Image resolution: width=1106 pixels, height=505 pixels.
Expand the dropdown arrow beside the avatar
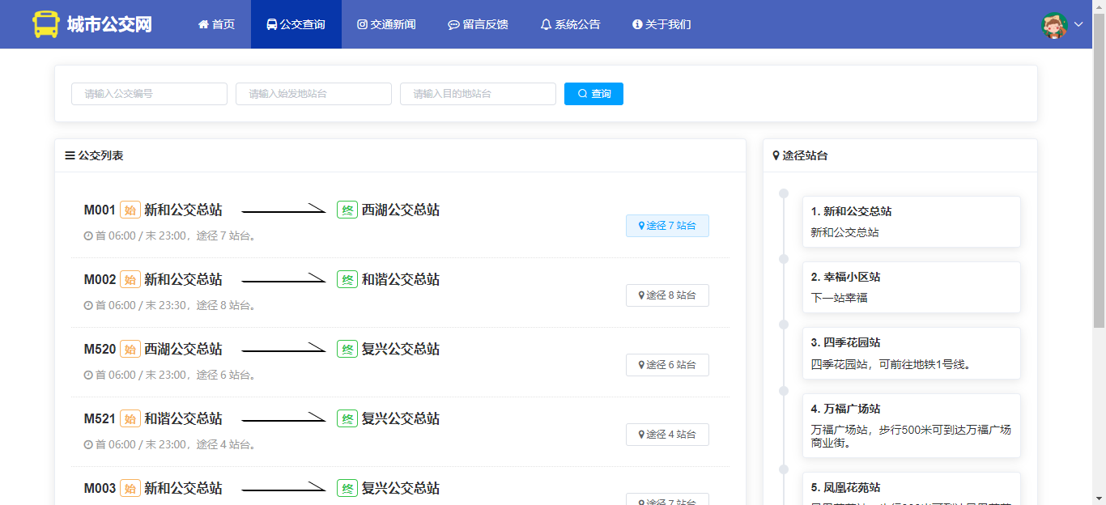coord(1078,24)
